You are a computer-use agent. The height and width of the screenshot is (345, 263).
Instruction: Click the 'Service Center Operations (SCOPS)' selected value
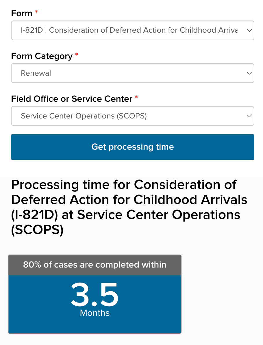84,116
